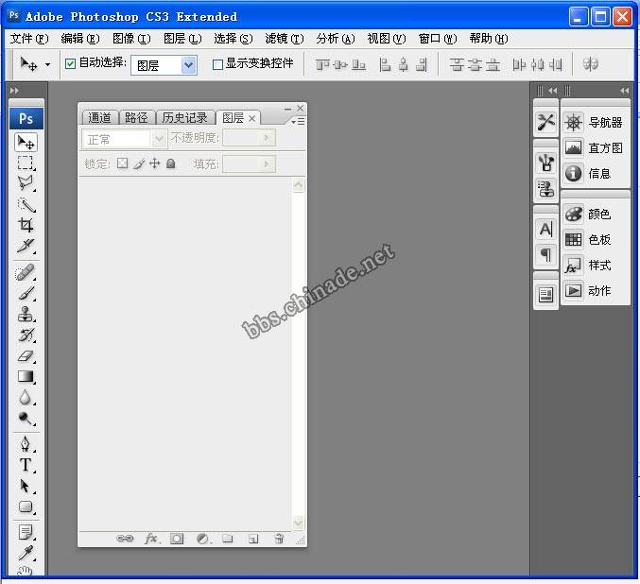Click the add layer mask button
This screenshot has width=640, height=584.
pos(177,539)
